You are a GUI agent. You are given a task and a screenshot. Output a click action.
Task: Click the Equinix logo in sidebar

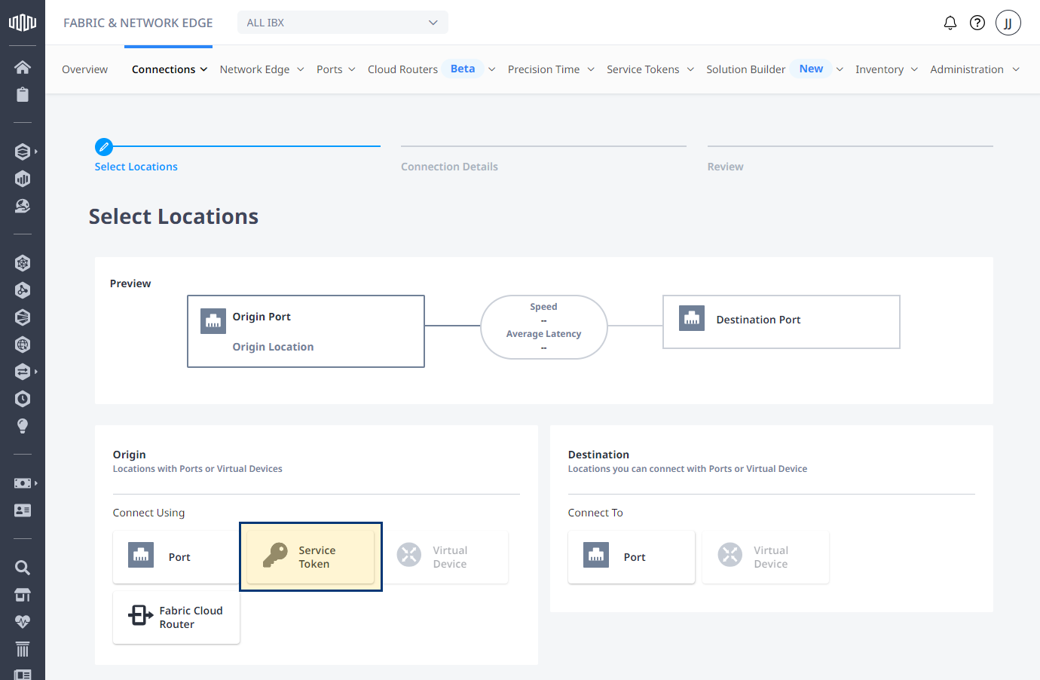pyautogui.click(x=23, y=23)
